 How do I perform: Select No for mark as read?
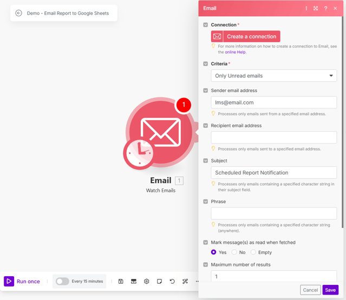[x=234, y=252]
